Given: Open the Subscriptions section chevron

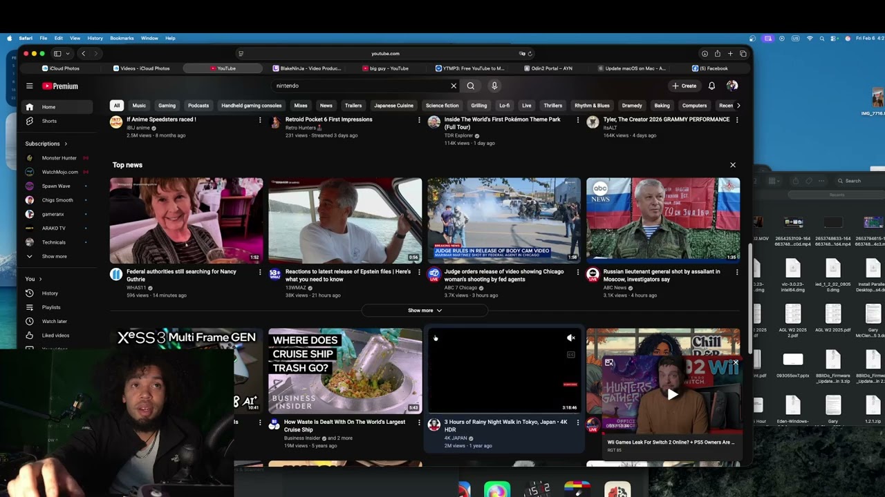Looking at the screenshot, I should (66, 144).
